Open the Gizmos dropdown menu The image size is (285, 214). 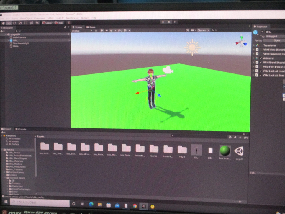click(203, 30)
